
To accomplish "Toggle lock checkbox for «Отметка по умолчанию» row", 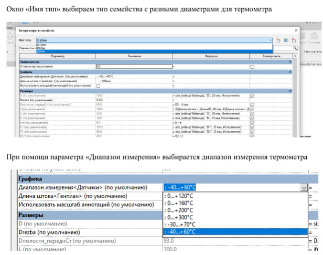I will [252, 67].
